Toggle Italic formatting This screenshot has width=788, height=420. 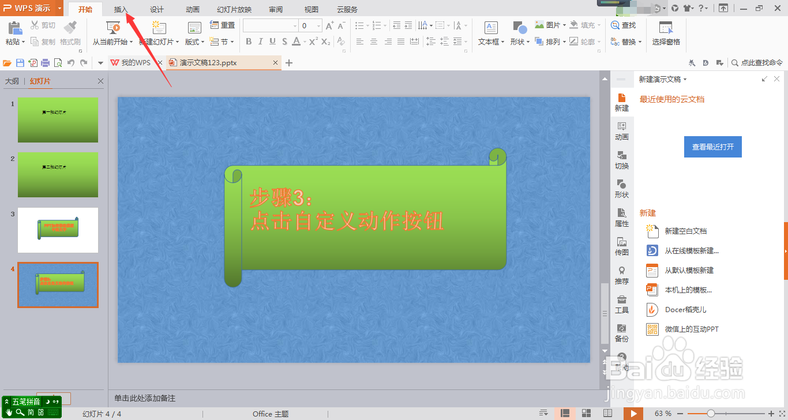[260, 42]
